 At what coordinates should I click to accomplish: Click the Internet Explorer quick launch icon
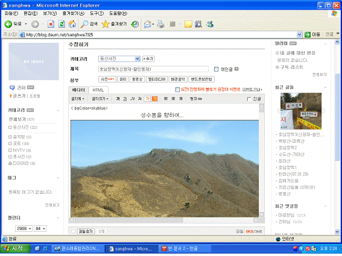point(45,249)
